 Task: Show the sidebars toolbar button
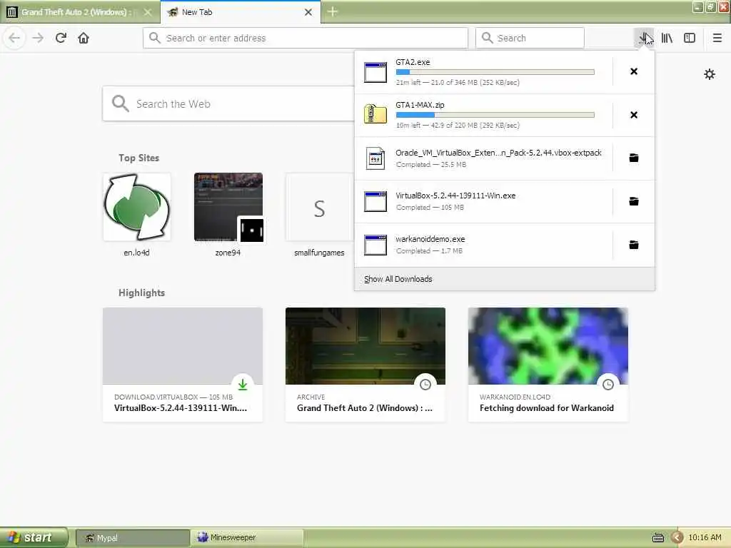[x=690, y=39]
